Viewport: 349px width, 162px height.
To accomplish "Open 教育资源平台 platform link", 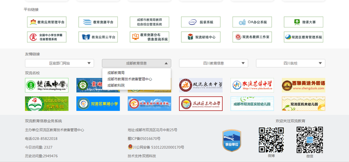I will (98, 22).
